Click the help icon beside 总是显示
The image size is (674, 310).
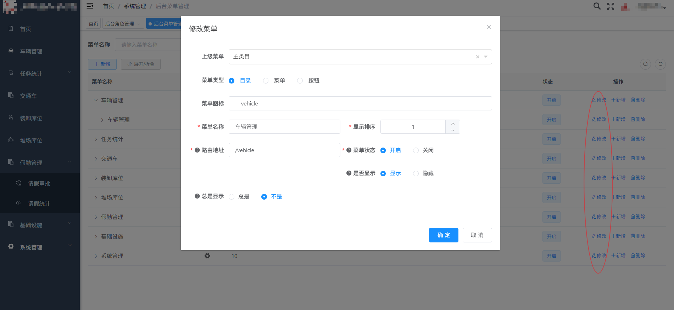(x=197, y=196)
